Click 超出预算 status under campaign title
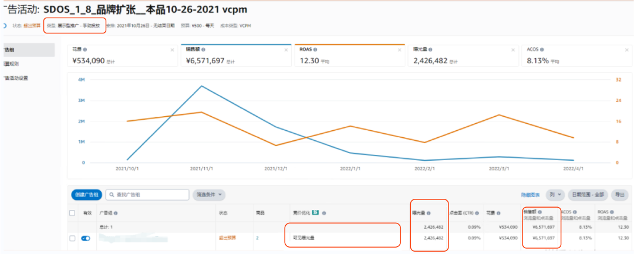 tap(32, 26)
